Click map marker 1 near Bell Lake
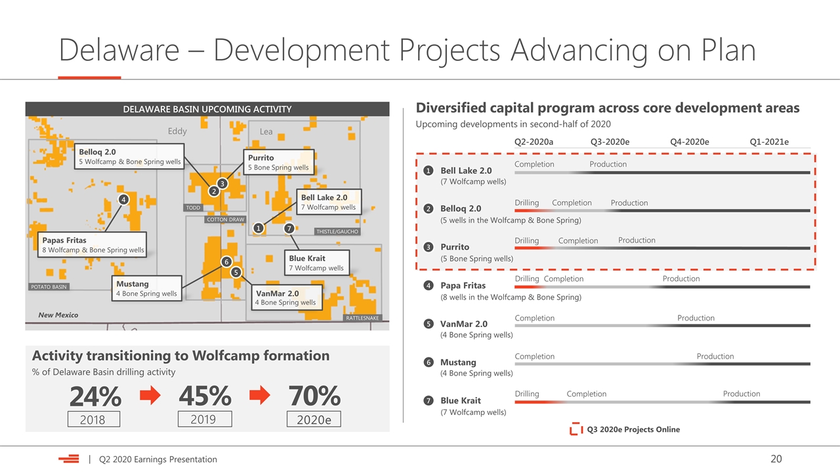Viewport: 840px width, 472px height. (x=259, y=228)
